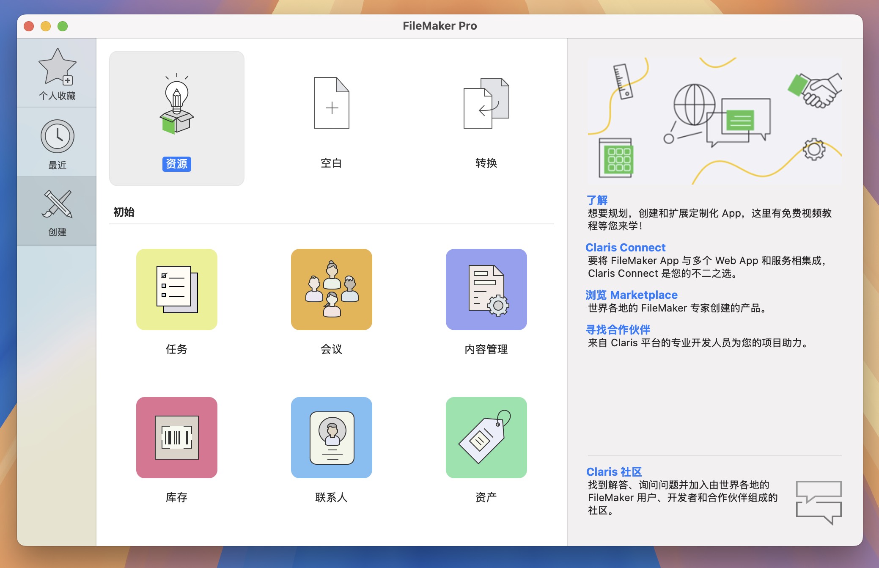
Task: Minimize the FileMaker Pro window
Action: coord(46,26)
